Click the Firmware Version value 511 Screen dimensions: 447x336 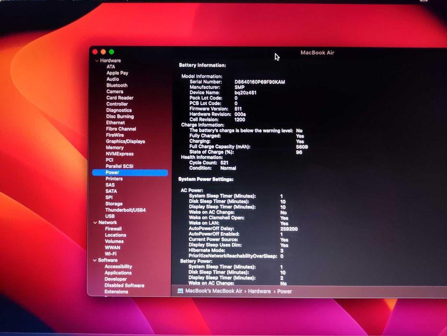point(238,109)
